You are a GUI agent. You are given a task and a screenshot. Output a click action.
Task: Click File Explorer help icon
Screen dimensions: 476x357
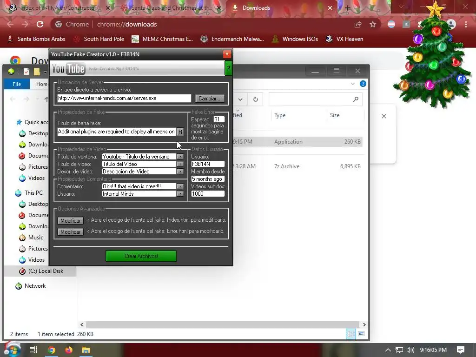(x=363, y=84)
